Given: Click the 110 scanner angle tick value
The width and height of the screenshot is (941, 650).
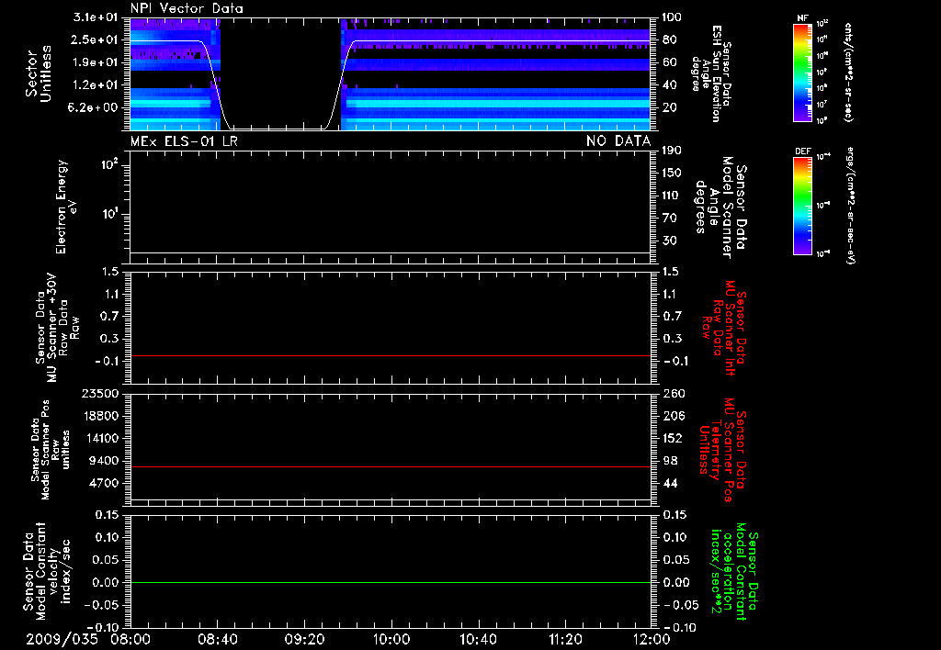Looking at the screenshot, I should coord(672,196).
